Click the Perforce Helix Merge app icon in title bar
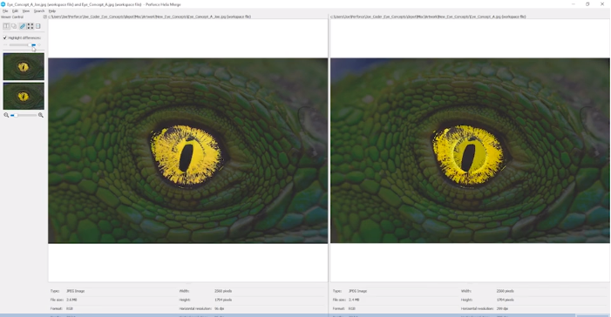 coord(3,4)
